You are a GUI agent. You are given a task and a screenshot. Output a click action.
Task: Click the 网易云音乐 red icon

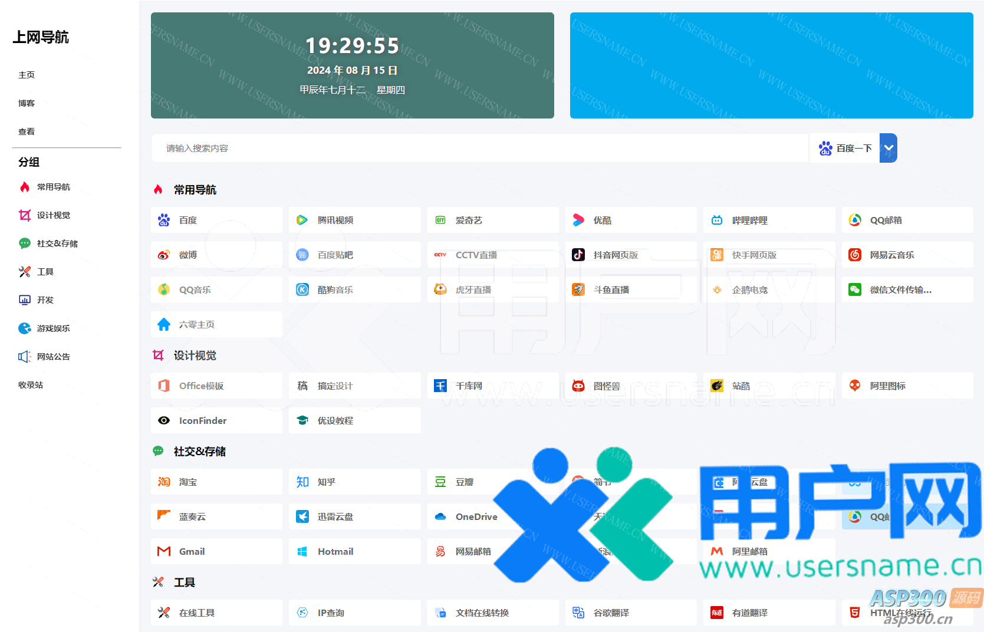click(x=855, y=255)
